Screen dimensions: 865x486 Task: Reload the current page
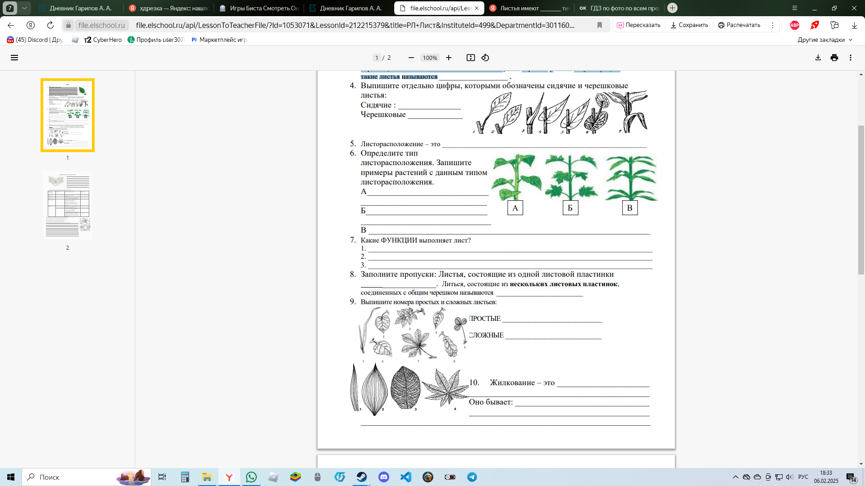pyautogui.click(x=50, y=25)
